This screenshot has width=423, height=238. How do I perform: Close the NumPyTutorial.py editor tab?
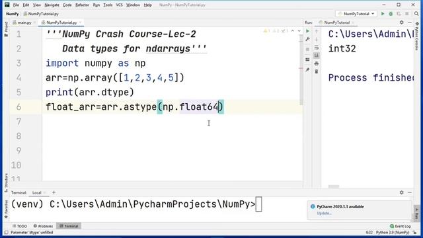80,22
